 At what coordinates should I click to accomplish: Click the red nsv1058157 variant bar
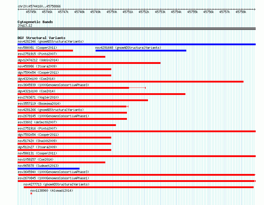[61, 162]
